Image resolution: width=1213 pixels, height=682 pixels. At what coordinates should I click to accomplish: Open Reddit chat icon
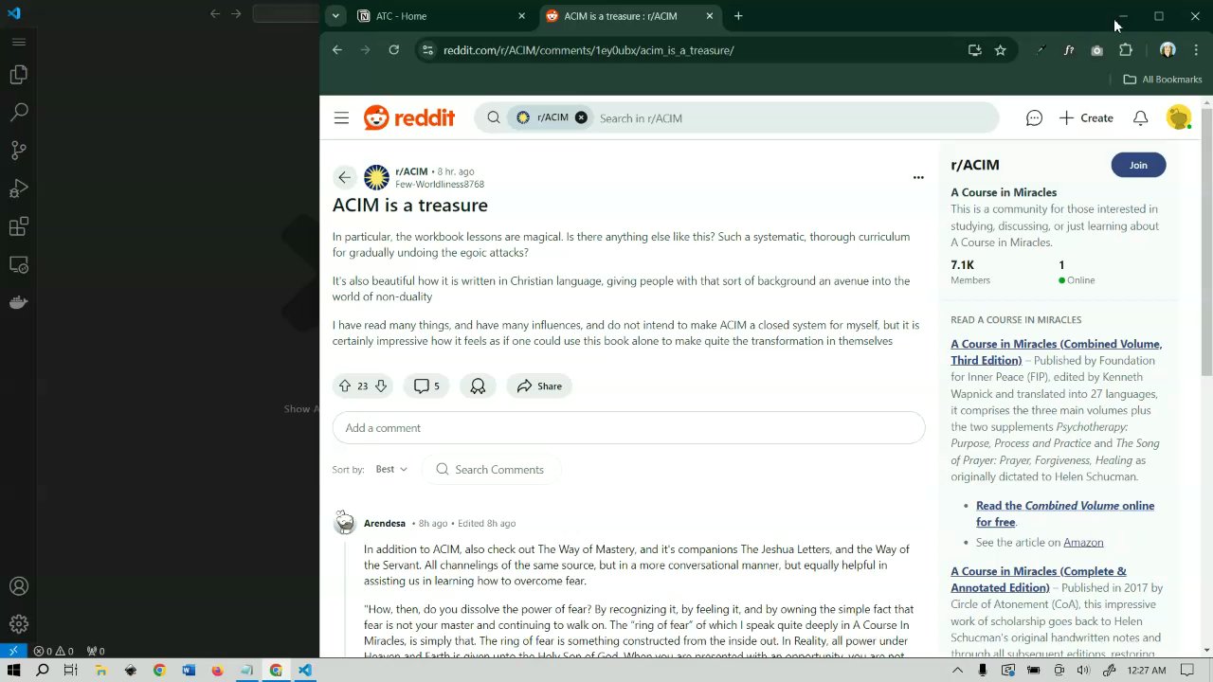pyautogui.click(x=1034, y=118)
